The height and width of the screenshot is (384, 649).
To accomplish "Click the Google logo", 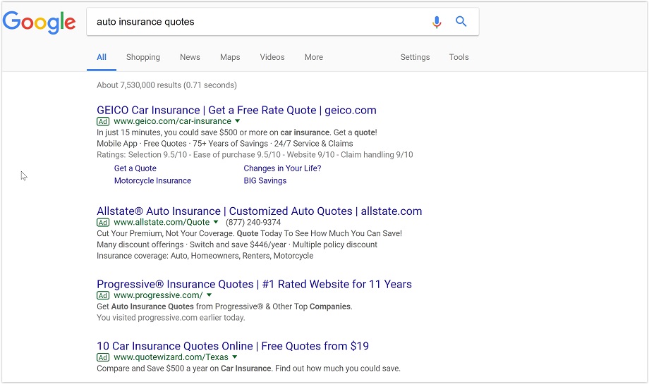I will 39,22.
